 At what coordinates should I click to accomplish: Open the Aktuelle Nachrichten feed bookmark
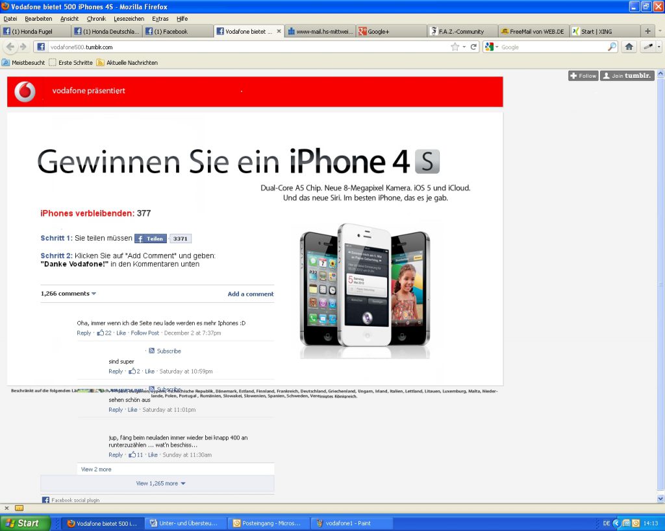point(127,63)
